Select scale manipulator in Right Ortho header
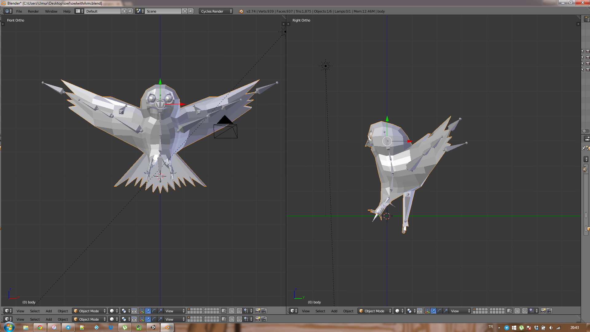590x332 pixels. pyautogui.click(x=446, y=311)
